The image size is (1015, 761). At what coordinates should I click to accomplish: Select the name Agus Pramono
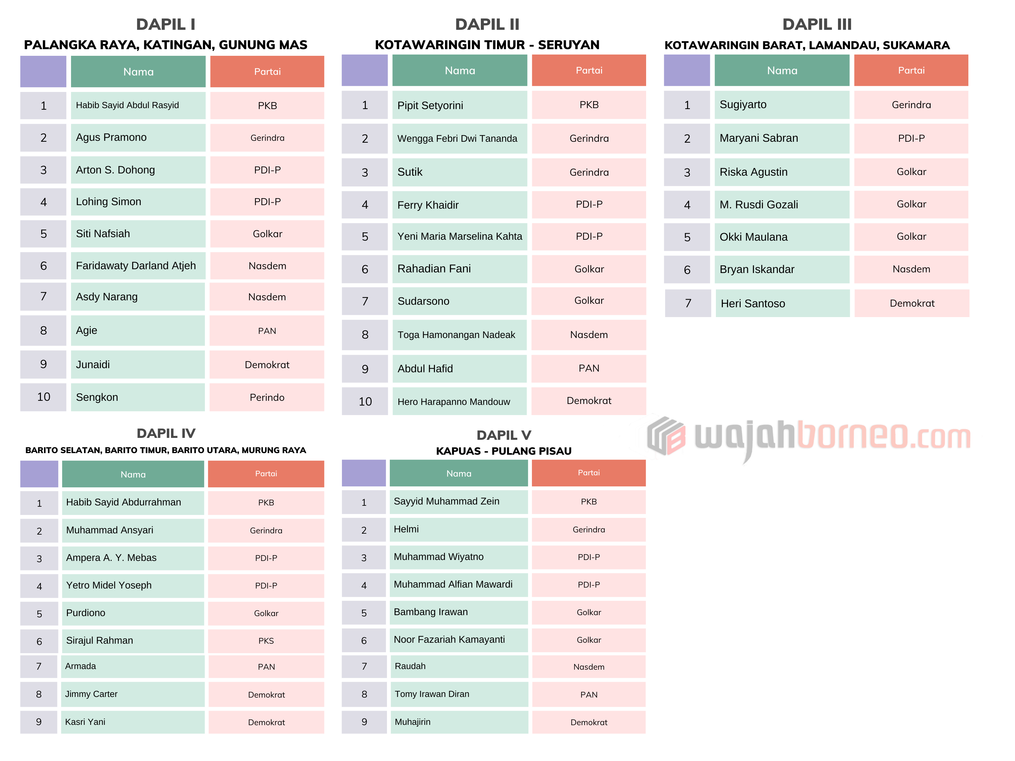tap(112, 138)
